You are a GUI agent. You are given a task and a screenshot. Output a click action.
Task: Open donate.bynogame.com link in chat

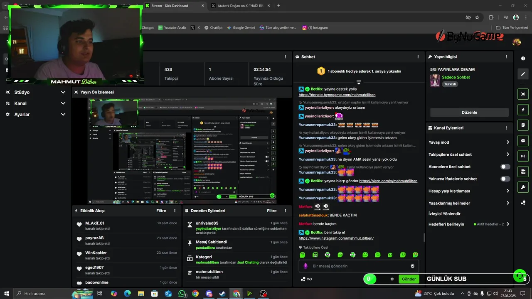337,95
